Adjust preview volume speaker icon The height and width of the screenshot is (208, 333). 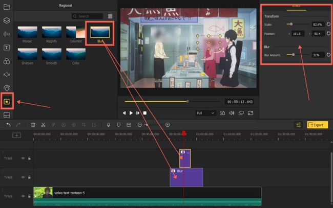(232, 113)
